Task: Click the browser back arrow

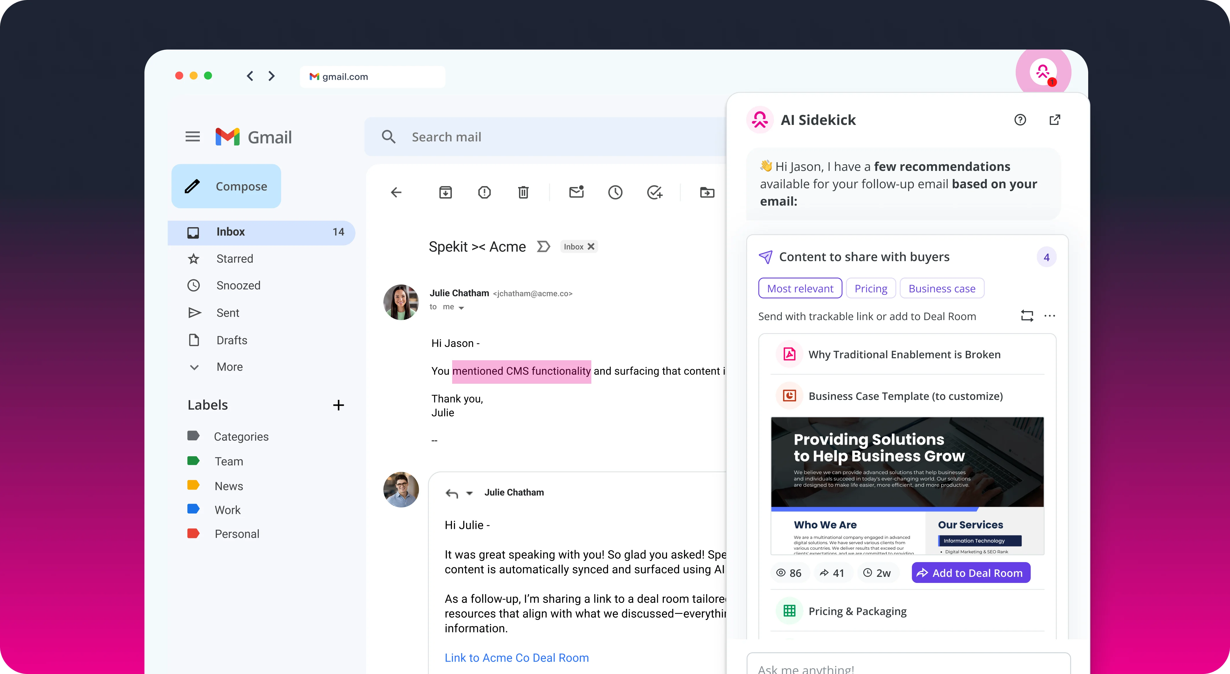Action: point(250,76)
